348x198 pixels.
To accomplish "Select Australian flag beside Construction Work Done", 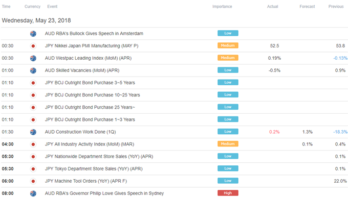I will point(33,132).
